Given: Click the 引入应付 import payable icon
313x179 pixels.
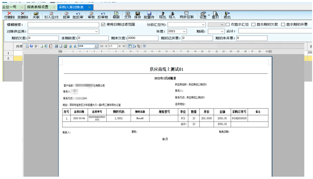Looking at the screenshot, I should click(51, 15).
